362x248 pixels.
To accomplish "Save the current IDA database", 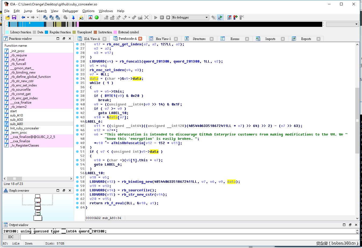I will click(14, 17).
